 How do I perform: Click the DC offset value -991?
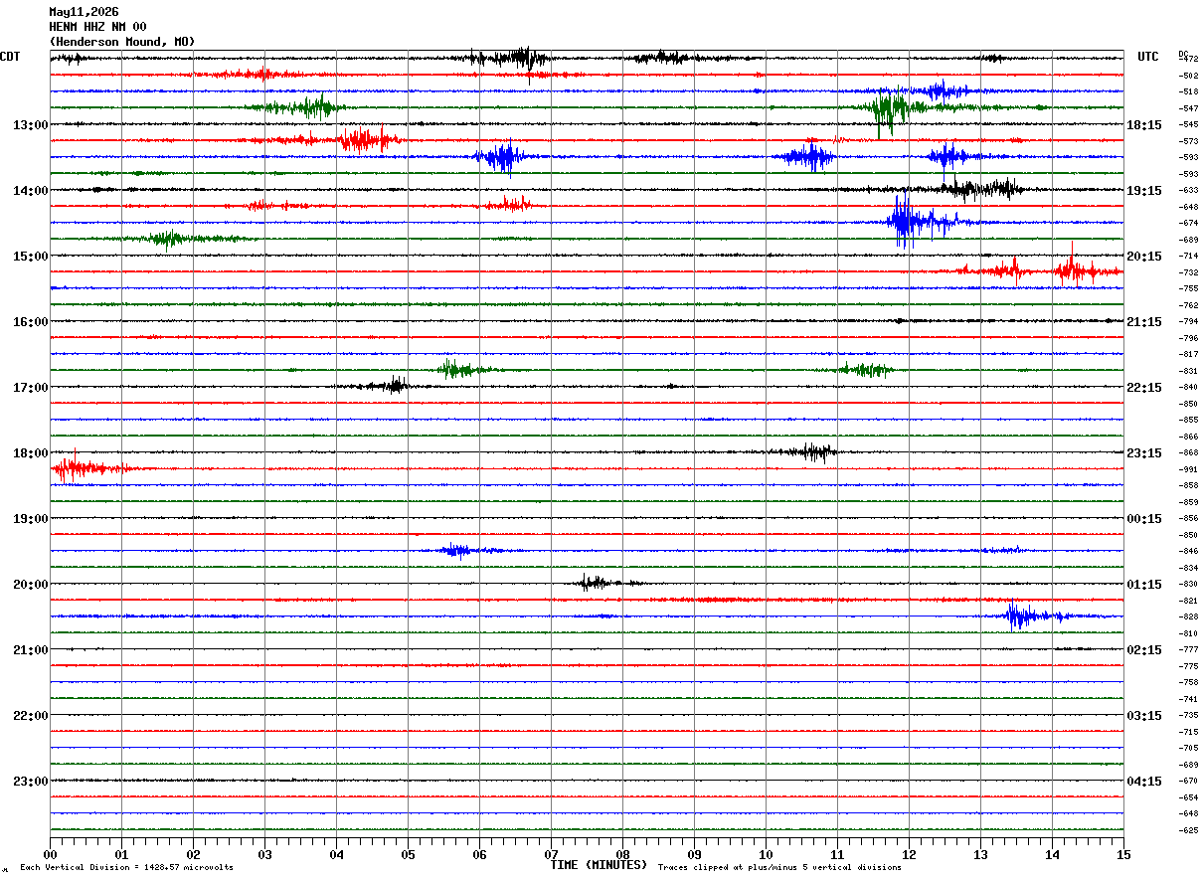click(1188, 469)
